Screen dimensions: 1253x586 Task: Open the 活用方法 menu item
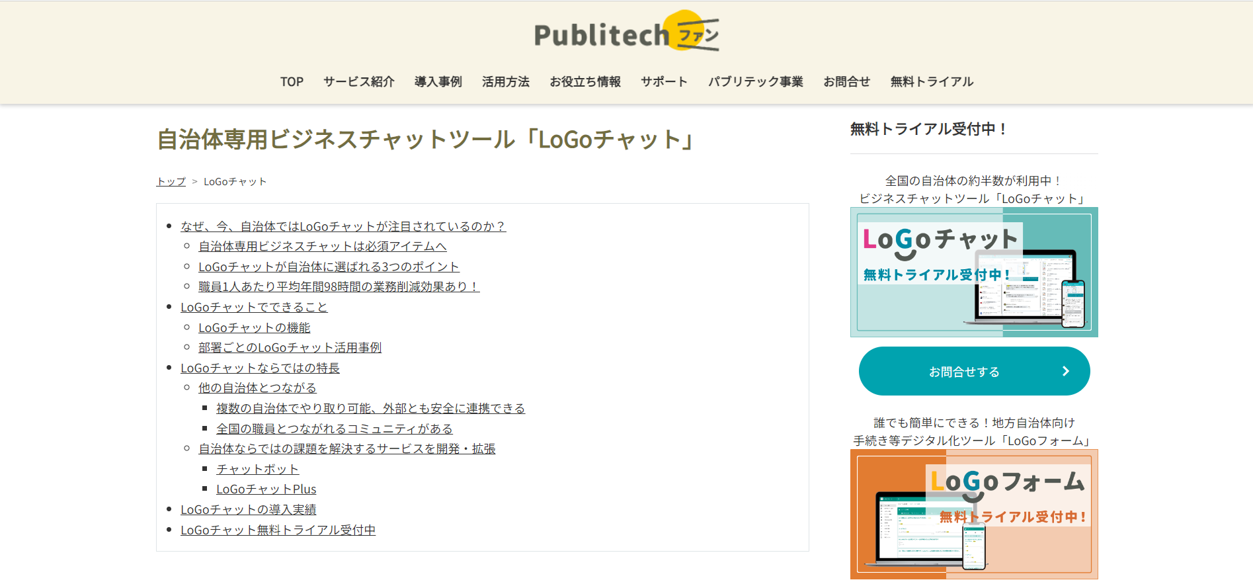click(506, 82)
